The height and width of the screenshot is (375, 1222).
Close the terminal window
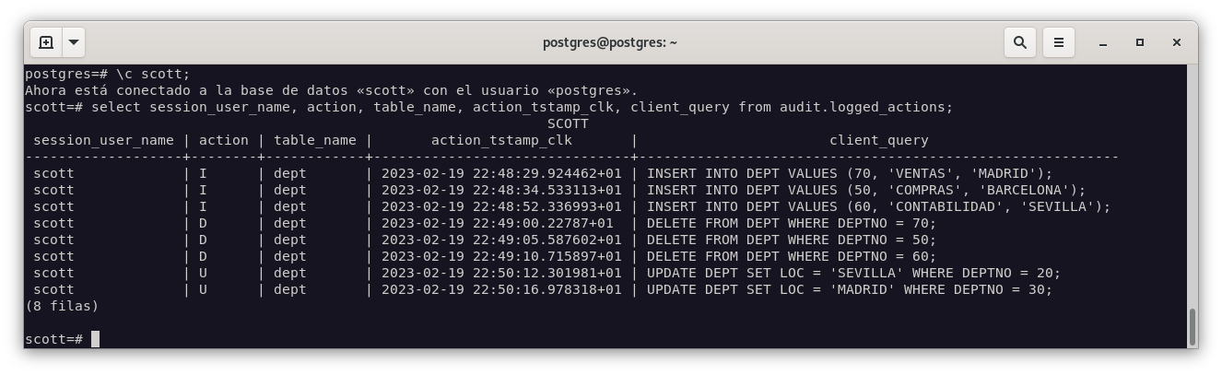coord(1177,42)
